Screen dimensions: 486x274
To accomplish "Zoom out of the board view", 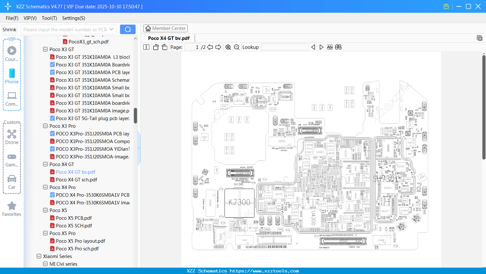I will point(236,47).
